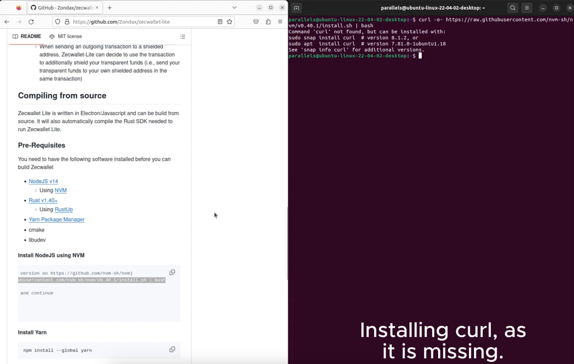Screen dimensions: 574x364
Task: Open the Firefox extensions puzzle icon
Action: coord(268,22)
